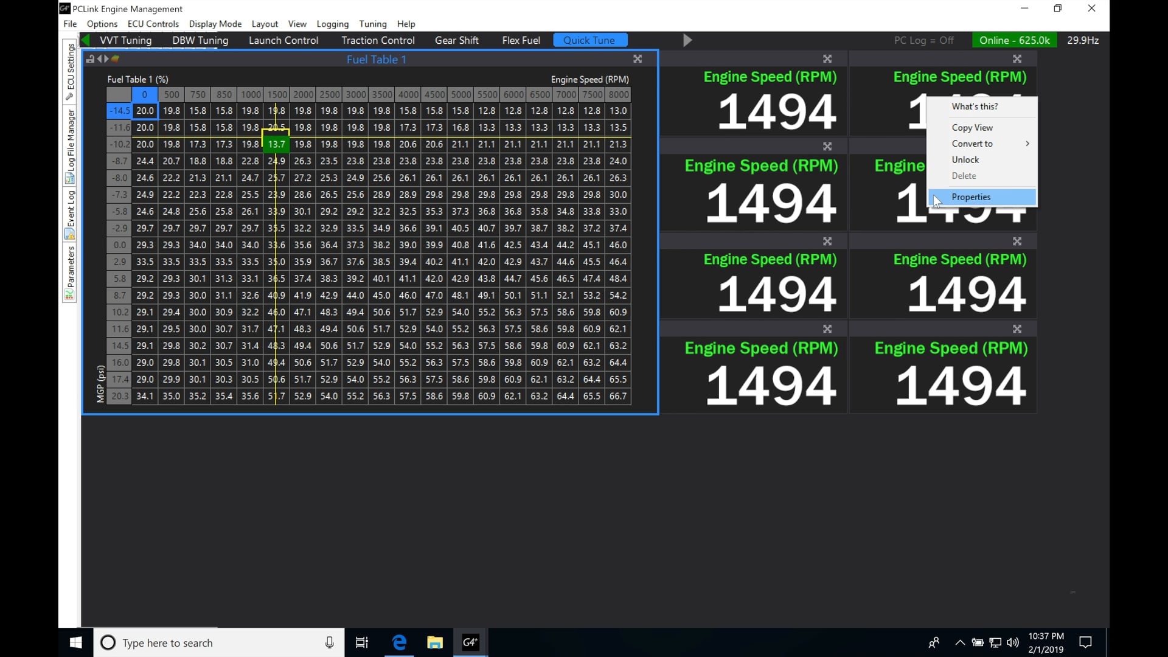Open the 3D surface view icon
1168x657 pixels.
pyautogui.click(x=115, y=59)
